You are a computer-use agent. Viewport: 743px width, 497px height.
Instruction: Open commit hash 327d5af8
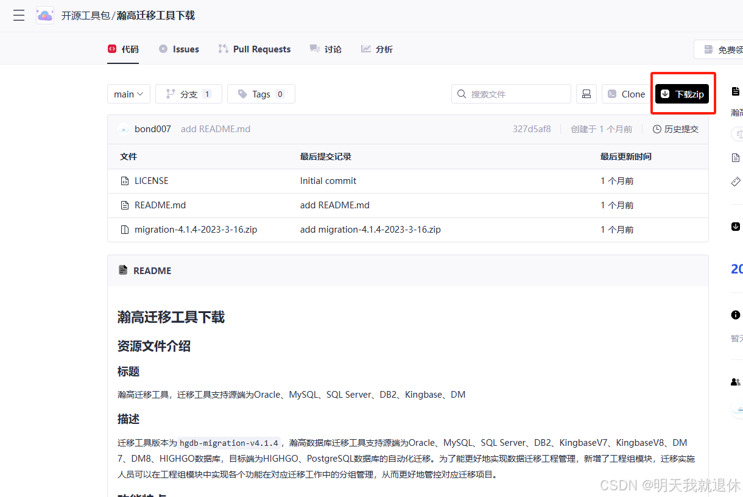[x=532, y=129]
